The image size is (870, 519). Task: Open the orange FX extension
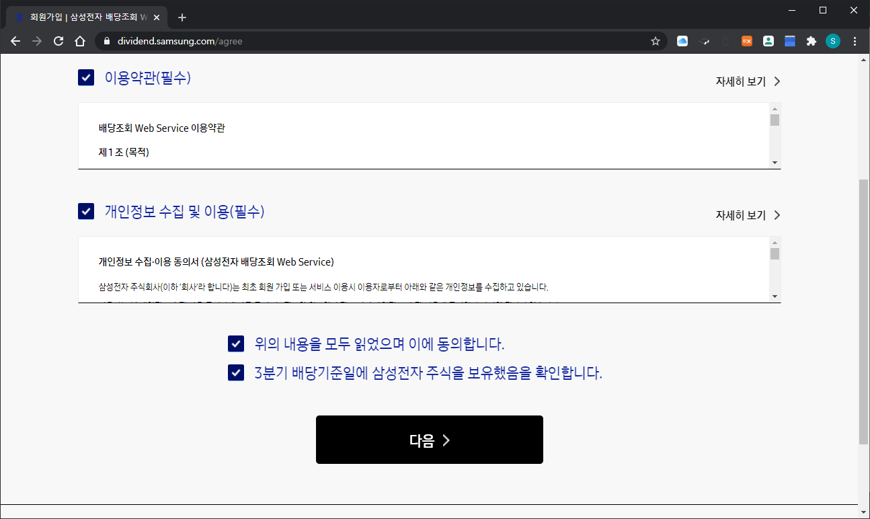pos(747,41)
